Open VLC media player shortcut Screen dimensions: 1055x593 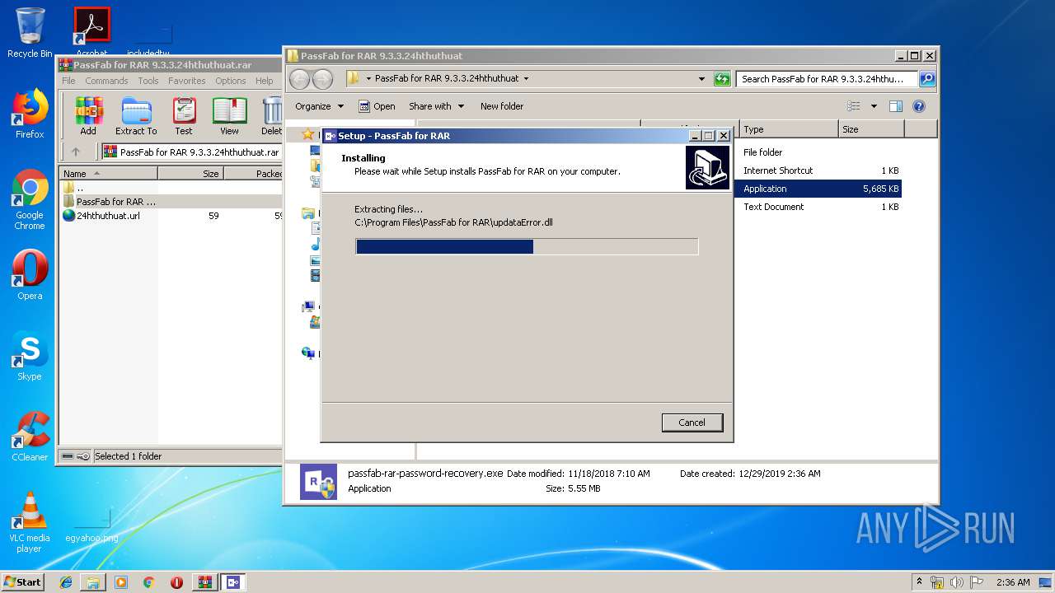(30, 522)
